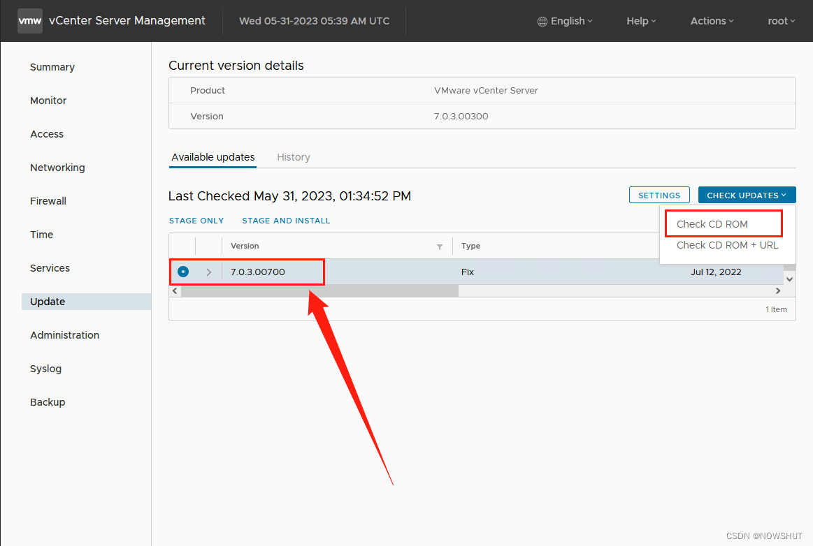The image size is (813, 546).
Task: Click the 7.0.3.00700 version cell
Action: pos(258,272)
